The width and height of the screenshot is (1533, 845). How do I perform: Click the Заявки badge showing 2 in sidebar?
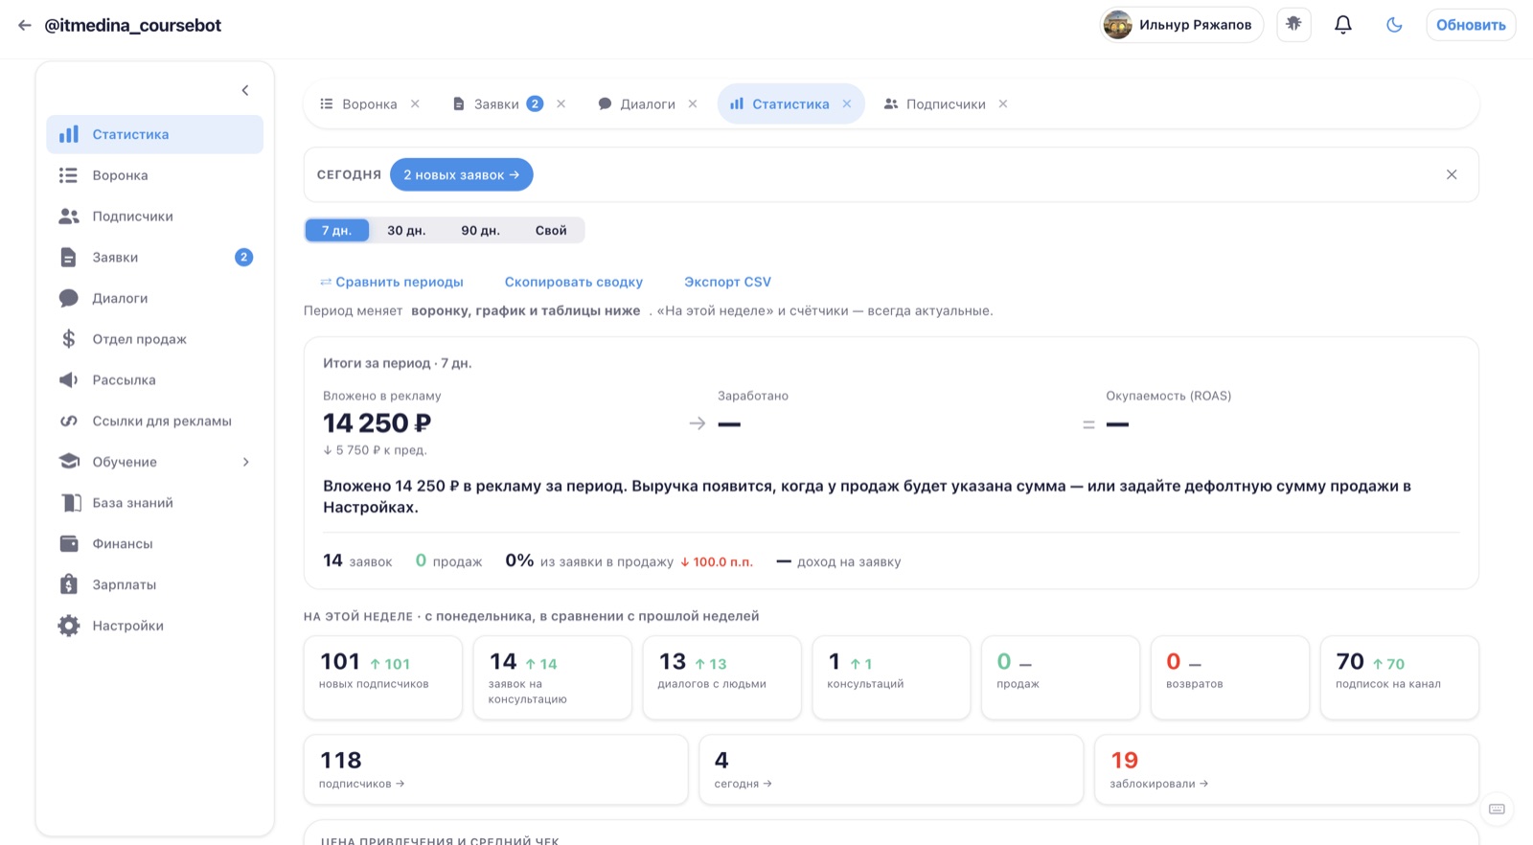pos(244,257)
